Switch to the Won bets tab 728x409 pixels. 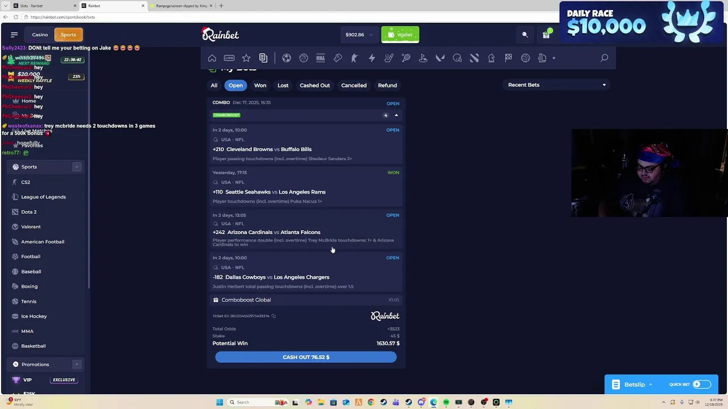pos(260,85)
